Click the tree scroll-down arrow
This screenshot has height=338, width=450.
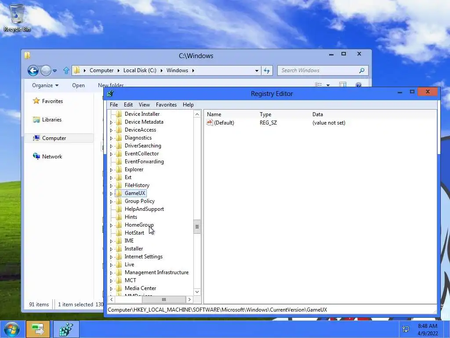pyautogui.click(x=197, y=292)
